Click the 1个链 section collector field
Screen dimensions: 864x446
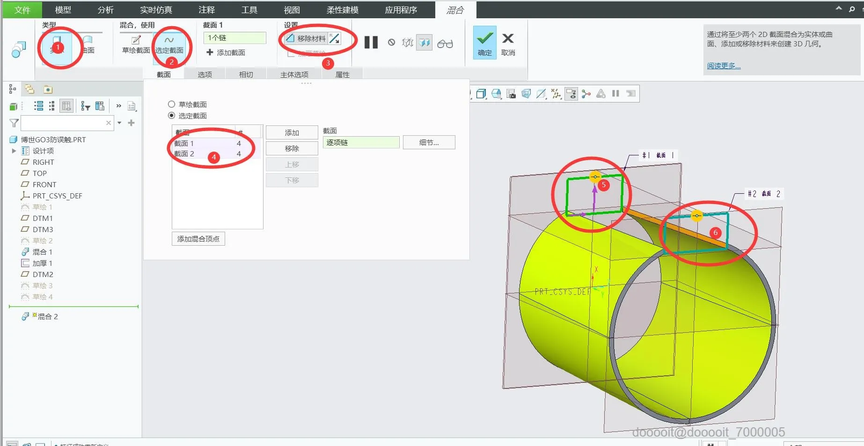coord(235,38)
